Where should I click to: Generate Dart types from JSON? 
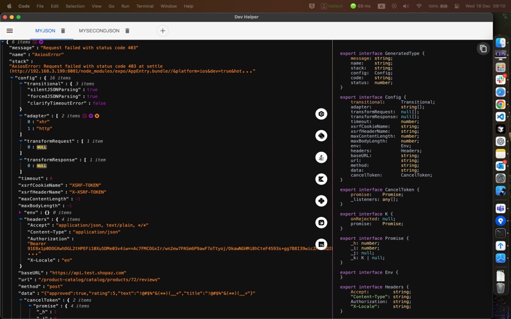321,136
